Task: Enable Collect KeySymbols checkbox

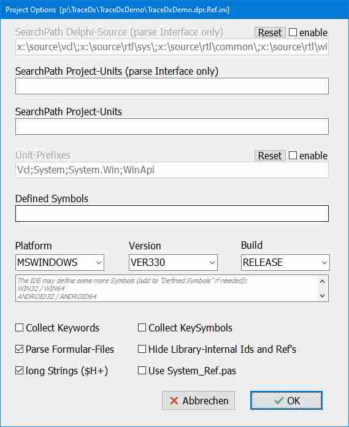Action: click(142, 328)
